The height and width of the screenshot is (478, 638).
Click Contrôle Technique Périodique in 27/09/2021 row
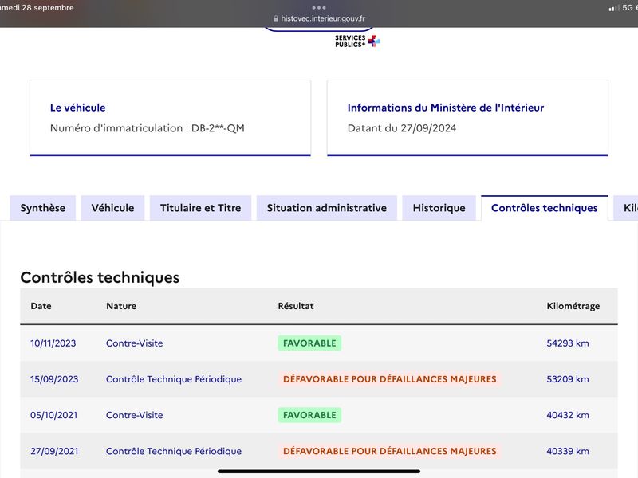pyautogui.click(x=174, y=451)
